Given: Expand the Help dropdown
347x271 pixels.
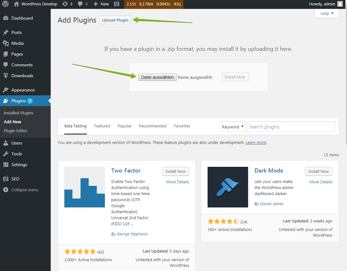Looking at the screenshot, I should point(327,14).
